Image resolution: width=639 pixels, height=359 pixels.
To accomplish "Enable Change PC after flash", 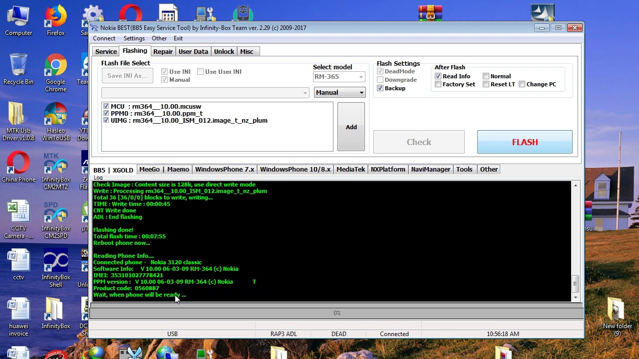I will (x=522, y=84).
